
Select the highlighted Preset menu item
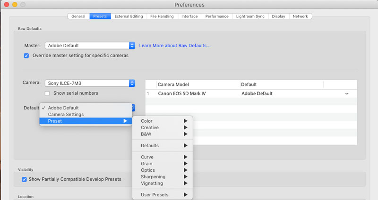coord(86,121)
